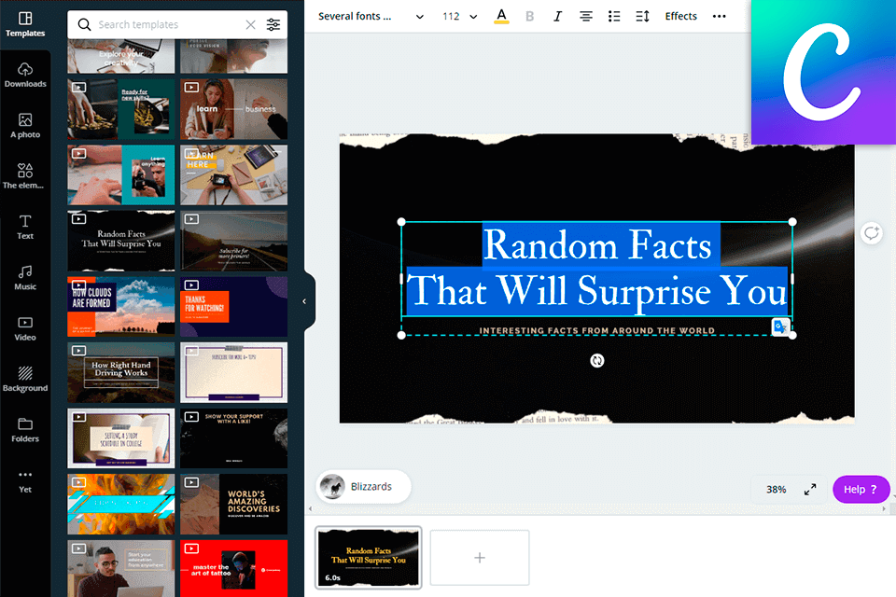Viewport: 896px width, 597px height.
Task: Click the add comment icon
Action: (x=871, y=233)
